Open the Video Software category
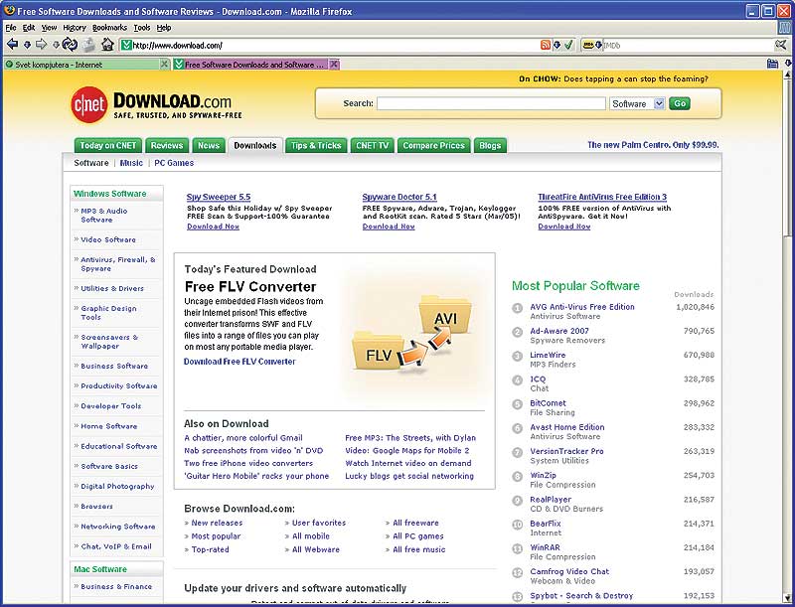Screen dimensions: 795x607 [108, 239]
